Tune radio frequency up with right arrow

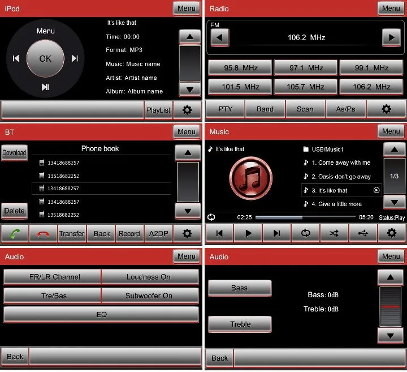[391, 37]
